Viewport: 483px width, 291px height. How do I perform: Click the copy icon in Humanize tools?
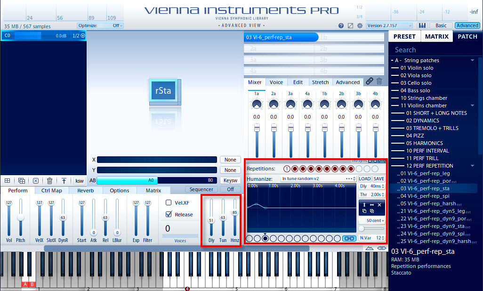364,211
